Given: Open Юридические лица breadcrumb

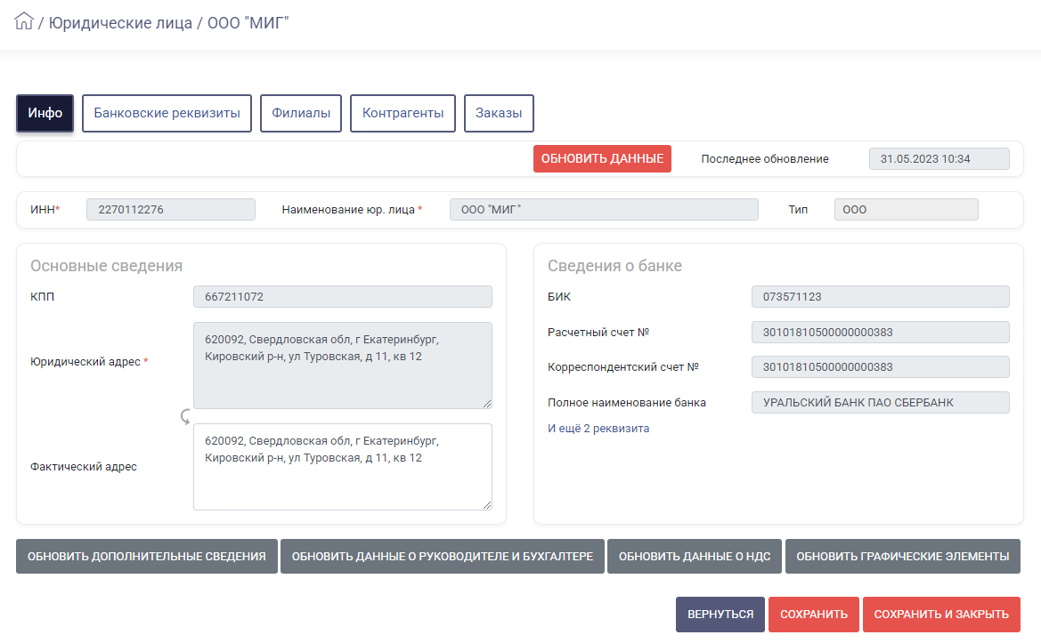Looking at the screenshot, I should [120, 22].
